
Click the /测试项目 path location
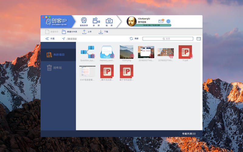tap(72, 39)
